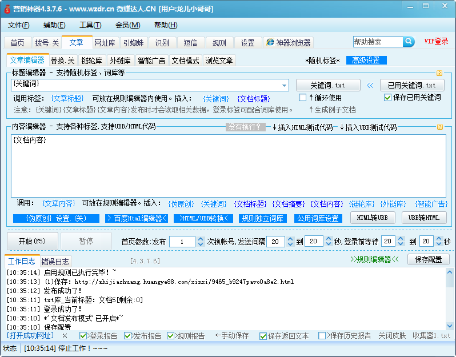Switch to the 智能广告 sub-tab
This screenshot has height=357, width=456.
pyautogui.click(x=151, y=61)
